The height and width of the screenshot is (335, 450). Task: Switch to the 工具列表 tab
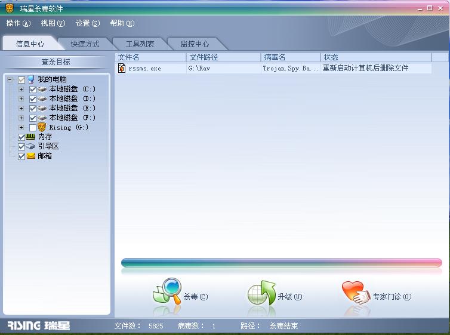click(140, 44)
